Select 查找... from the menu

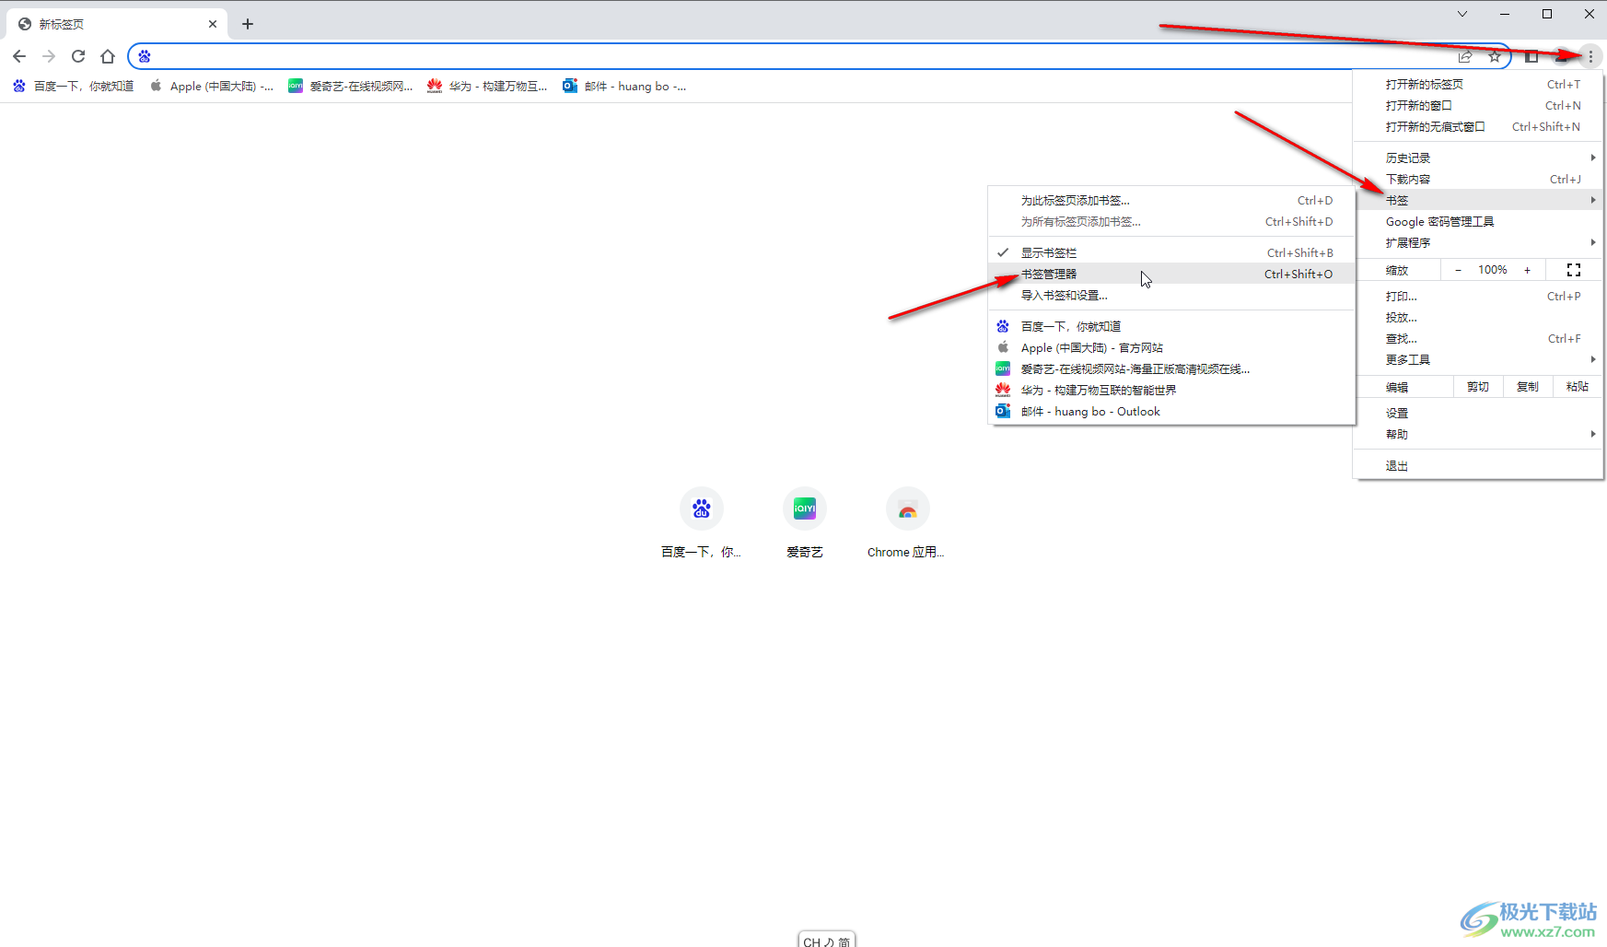pos(1478,338)
